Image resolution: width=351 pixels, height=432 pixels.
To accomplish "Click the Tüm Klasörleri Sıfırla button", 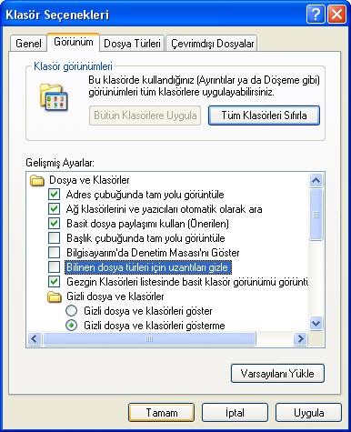I will click(264, 116).
